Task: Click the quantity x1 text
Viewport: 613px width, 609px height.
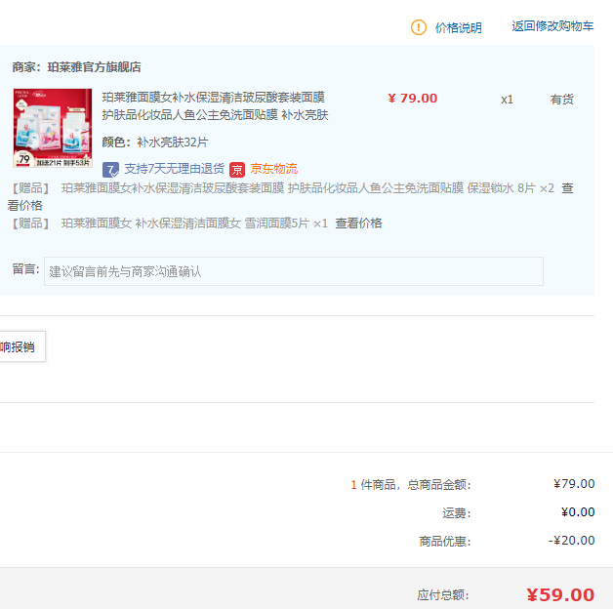Action: pyautogui.click(x=507, y=100)
